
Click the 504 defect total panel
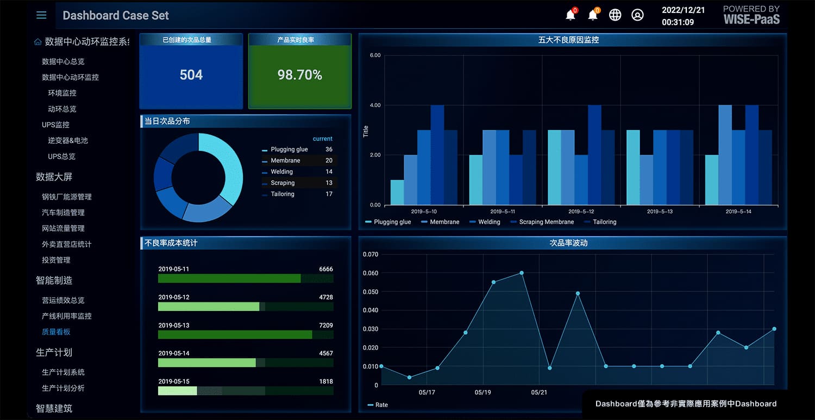pyautogui.click(x=191, y=71)
